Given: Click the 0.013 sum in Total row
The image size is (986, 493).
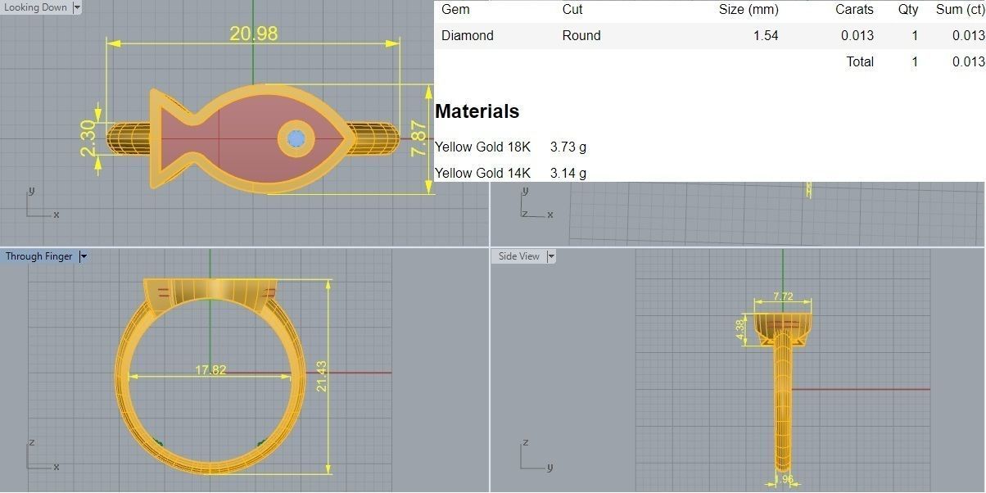Looking at the screenshot, I should [x=968, y=61].
